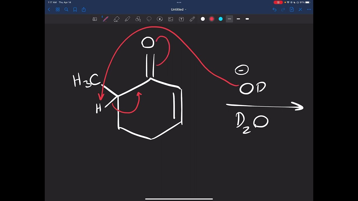Choose the red pen color
This screenshot has height=201, width=358.
[212, 19]
